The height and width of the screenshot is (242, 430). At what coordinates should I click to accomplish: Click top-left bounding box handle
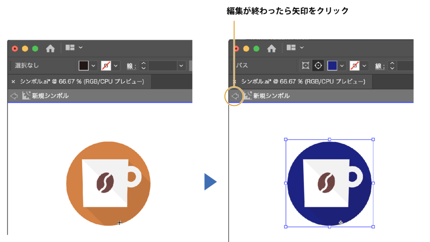click(x=286, y=140)
